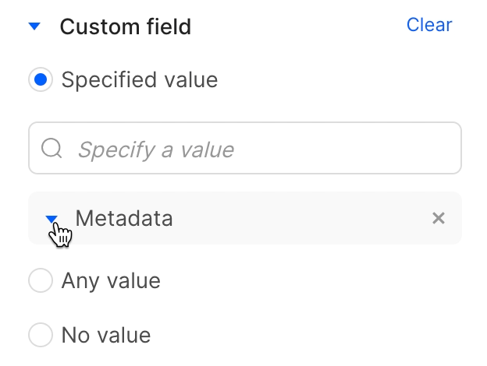Dismiss the Metadata chip via its cross
The image size is (487, 366).
click(x=439, y=218)
